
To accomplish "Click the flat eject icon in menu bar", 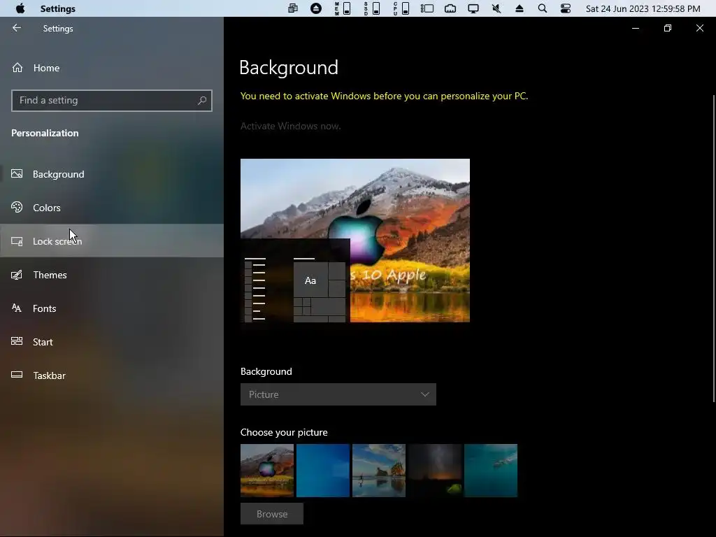I will click(x=520, y=8).
